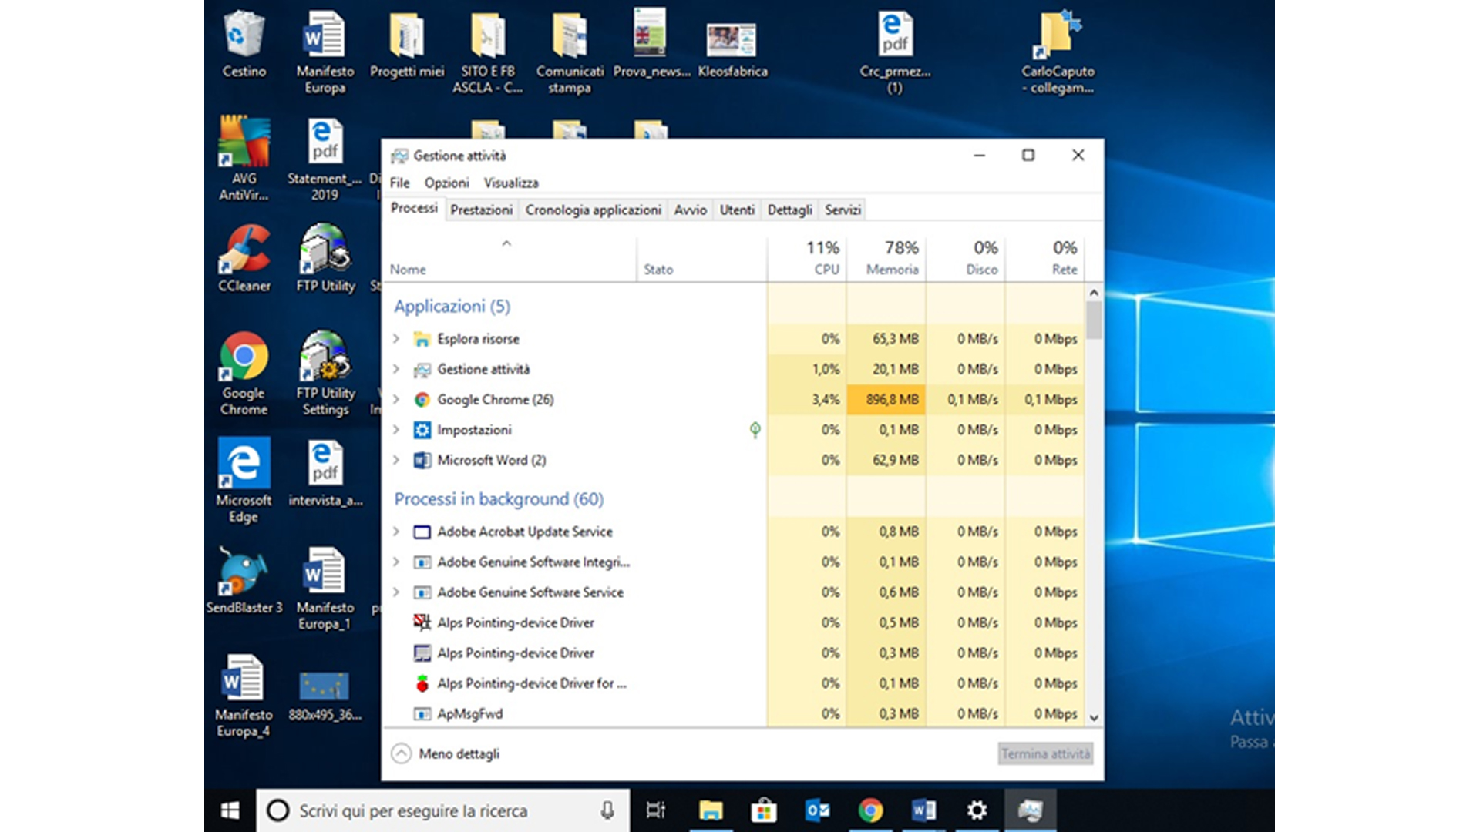Expand Adobe Acrobat Update Service row
Viewport: 1480px width, 832px height.
click(396, 532)
